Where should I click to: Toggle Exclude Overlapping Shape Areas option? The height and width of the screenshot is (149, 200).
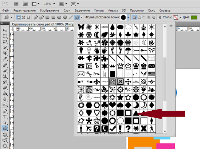tap(154, 17)
